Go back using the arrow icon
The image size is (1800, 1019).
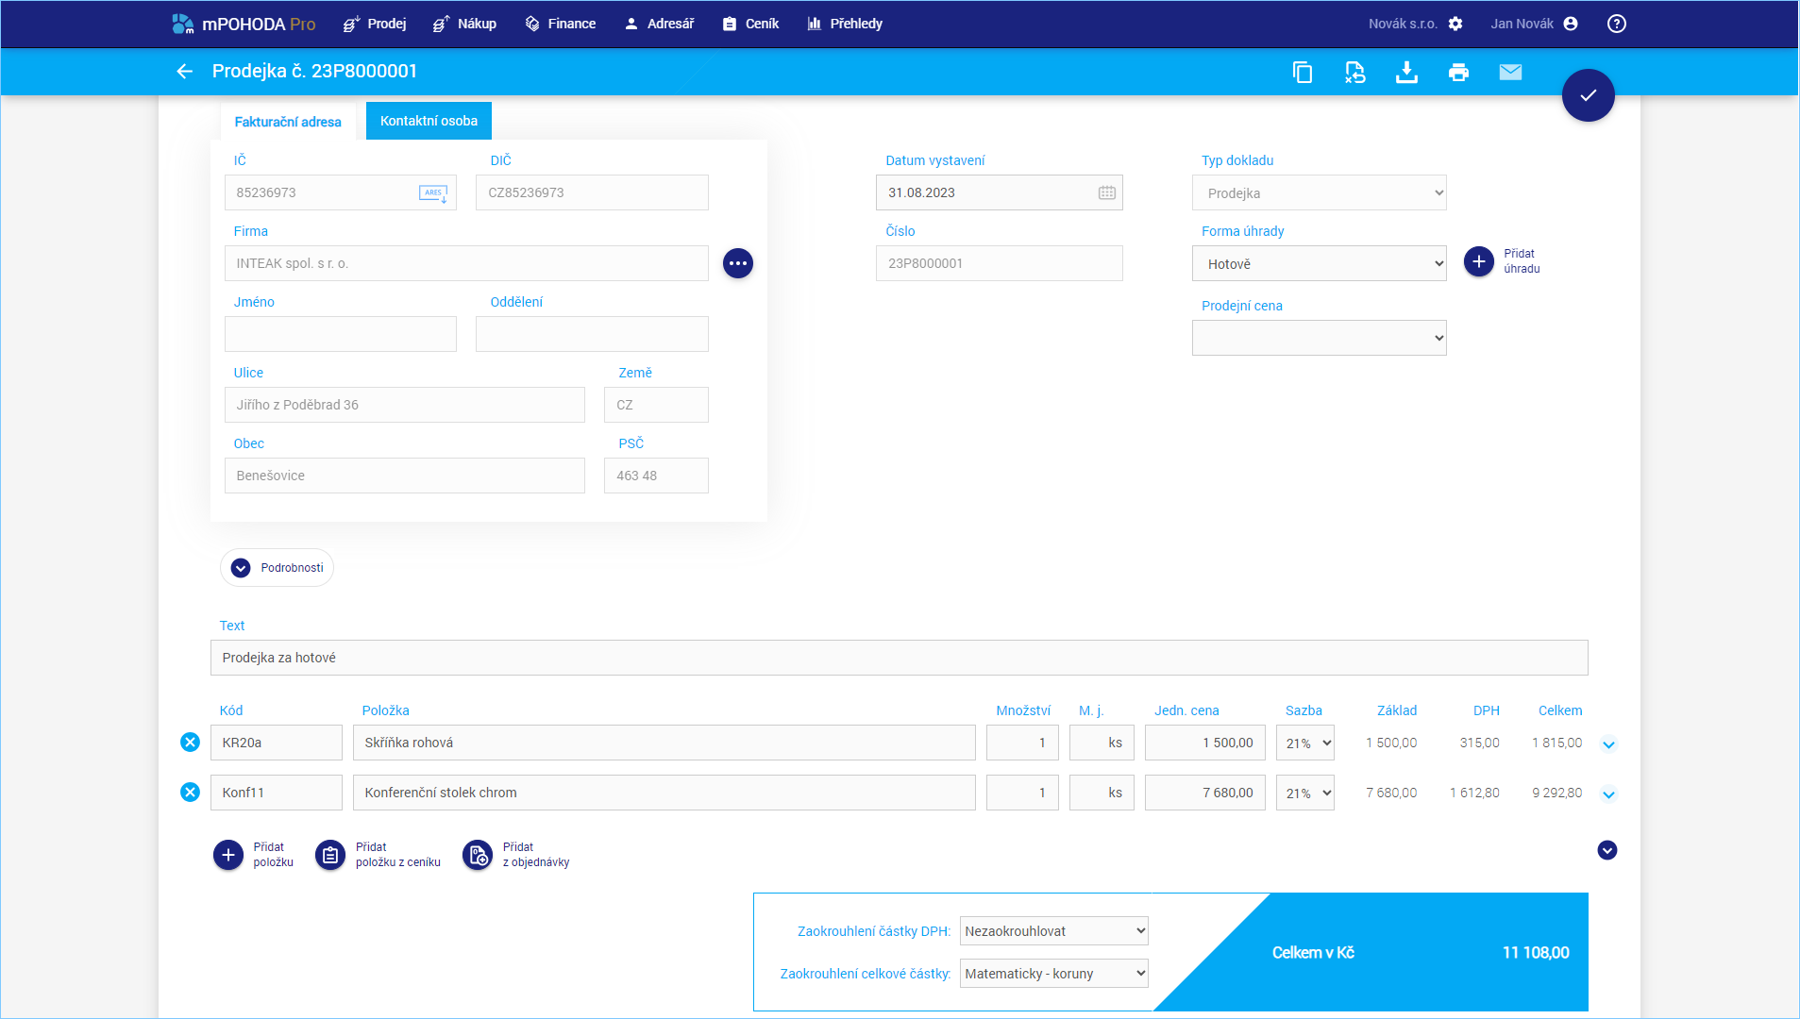click(x=184, y=72)
